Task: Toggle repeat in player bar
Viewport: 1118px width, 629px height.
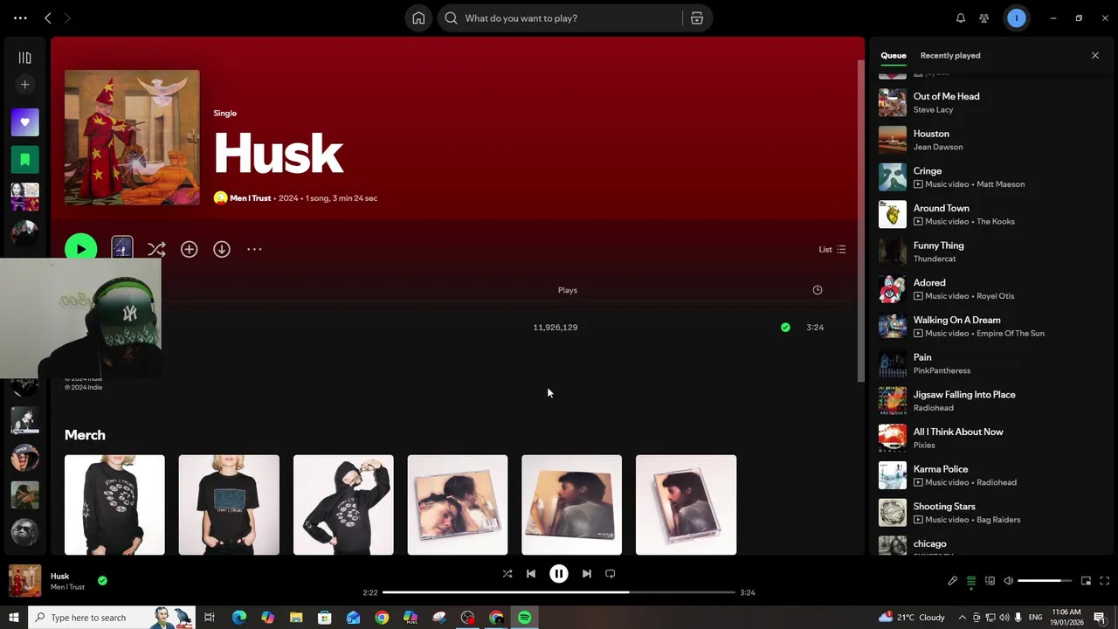Action: [611, 574]
